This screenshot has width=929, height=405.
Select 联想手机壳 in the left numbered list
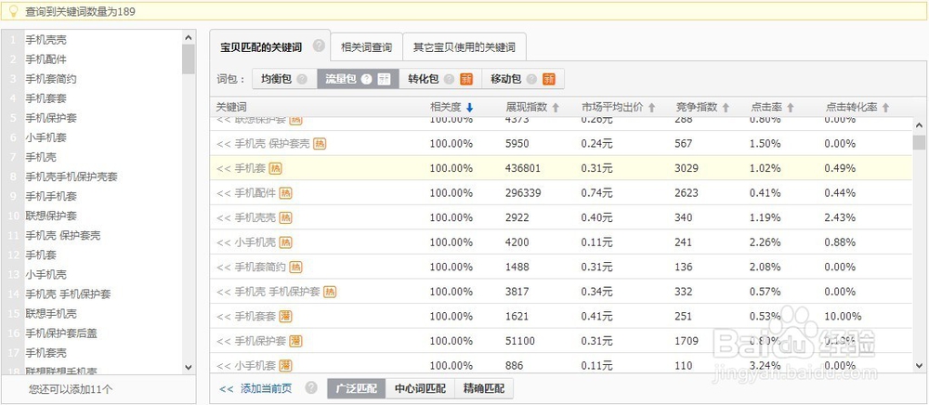pyautogui.click(x=51, y=313)
